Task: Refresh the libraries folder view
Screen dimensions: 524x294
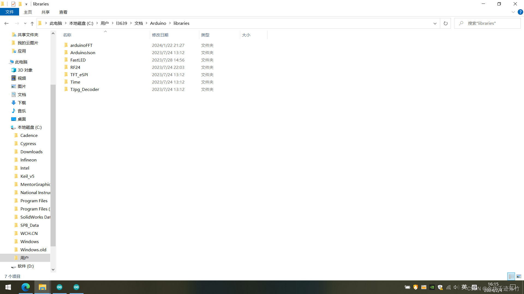Action: (445, 23)
